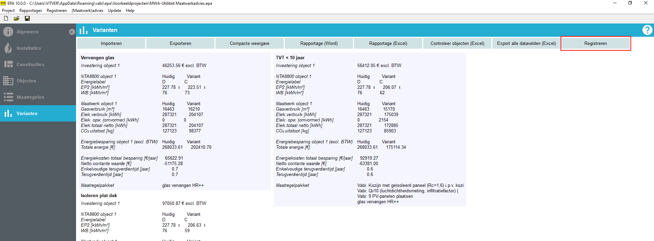Open the Update menu
Viewport: 654px width, 241px height.
(115, 11)
